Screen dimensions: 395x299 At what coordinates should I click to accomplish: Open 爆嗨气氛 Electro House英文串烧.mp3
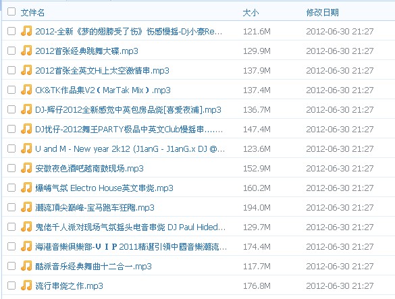104,188
